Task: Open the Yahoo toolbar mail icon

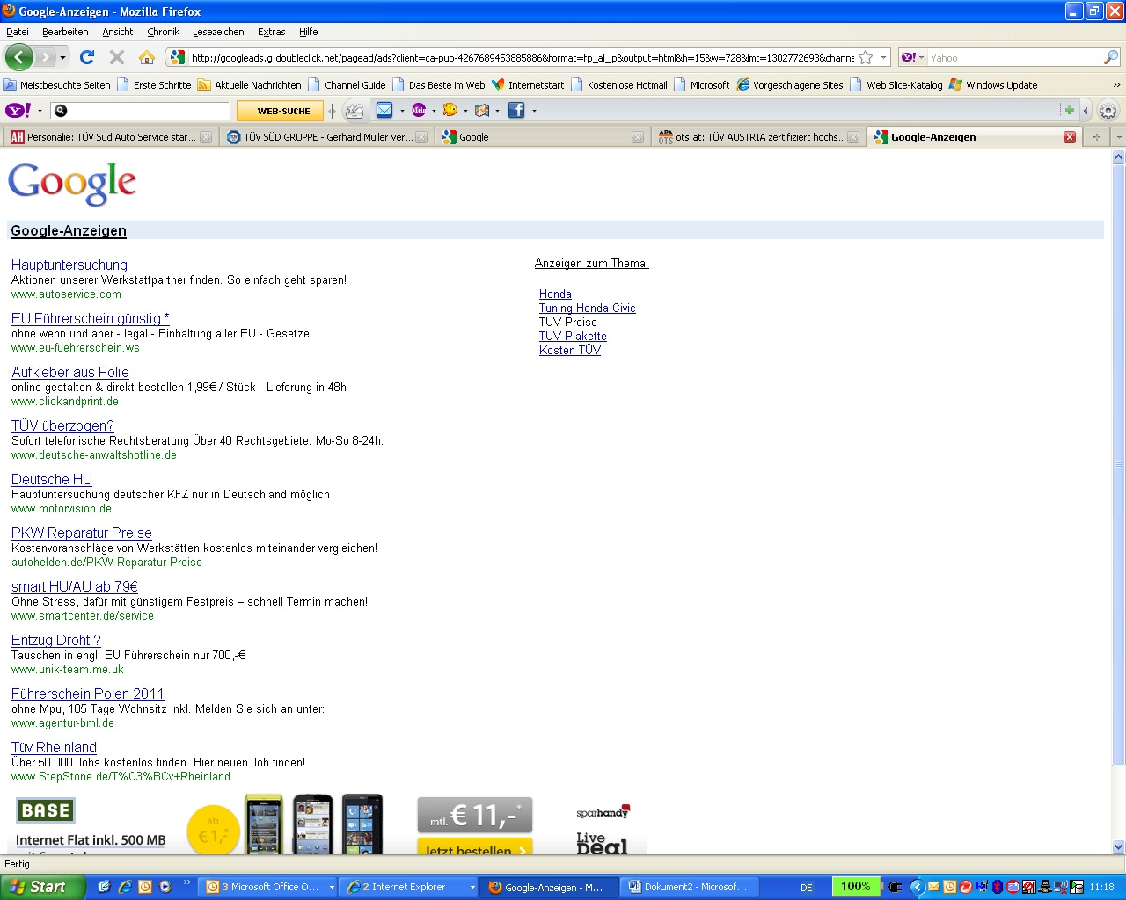Action: pos(384,110)
